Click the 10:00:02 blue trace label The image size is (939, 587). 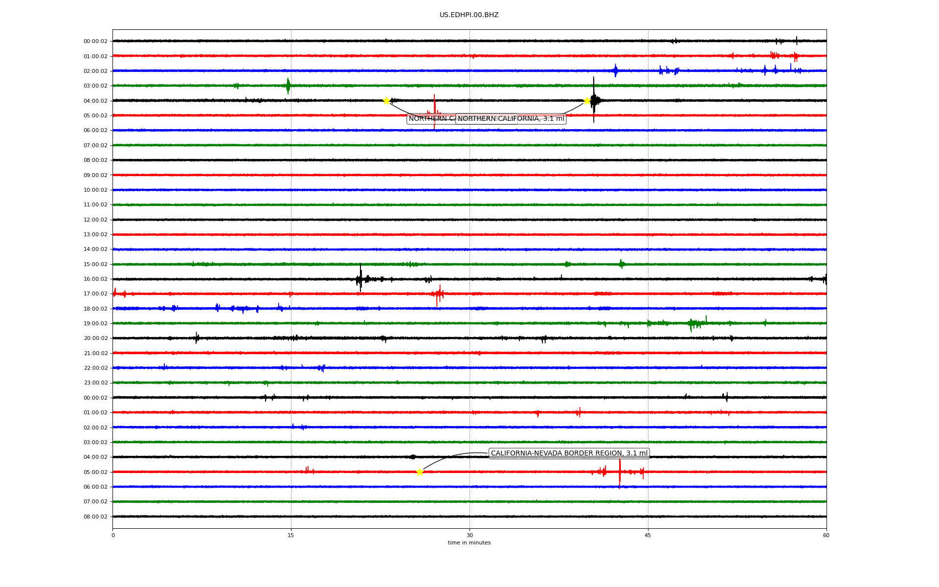[95, 190]
